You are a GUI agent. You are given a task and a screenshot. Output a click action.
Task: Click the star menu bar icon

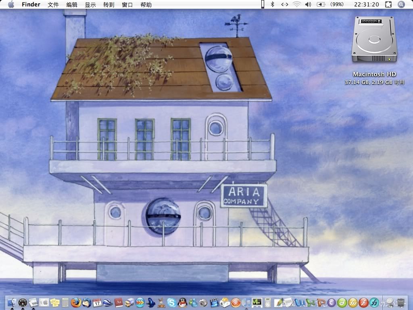(x=388, y=4)
